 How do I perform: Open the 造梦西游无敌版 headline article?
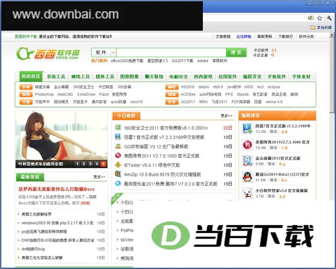[56, 189]
